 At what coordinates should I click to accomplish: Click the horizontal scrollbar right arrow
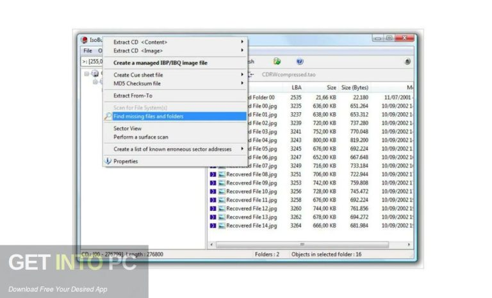click(x=409, y=244)
